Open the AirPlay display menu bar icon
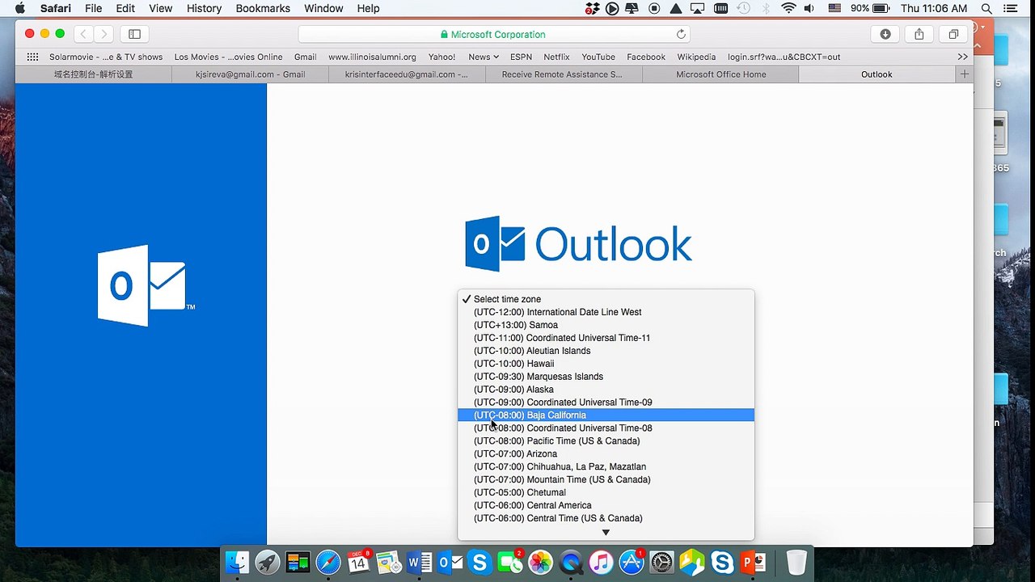This screenshot has height=582, width=1035. (x=697, y=8)
